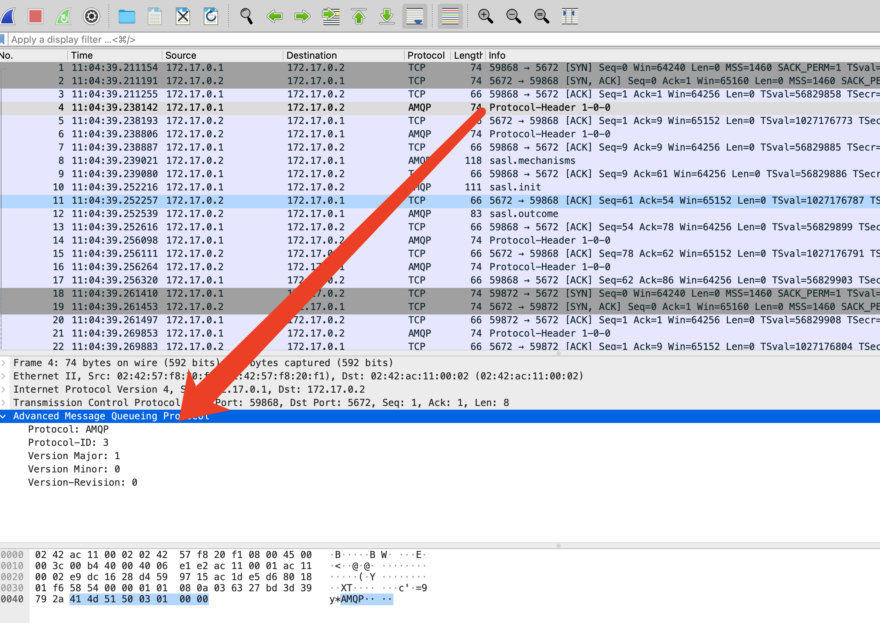Expand the Ethernet II tree row
Screen dimensions: 880x623
(x=3, y=376)
